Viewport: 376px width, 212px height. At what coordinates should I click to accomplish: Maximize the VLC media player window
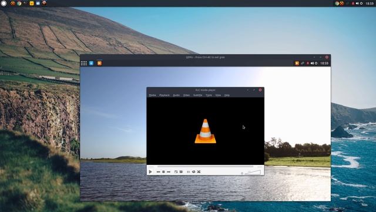pos(254,90)
